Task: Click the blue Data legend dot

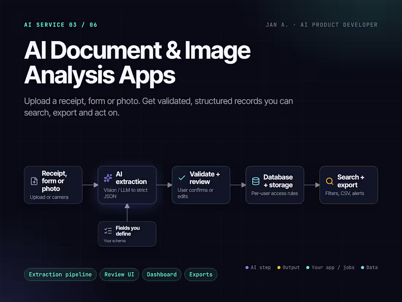Action: pyautogui.click(x=363, y=267)
